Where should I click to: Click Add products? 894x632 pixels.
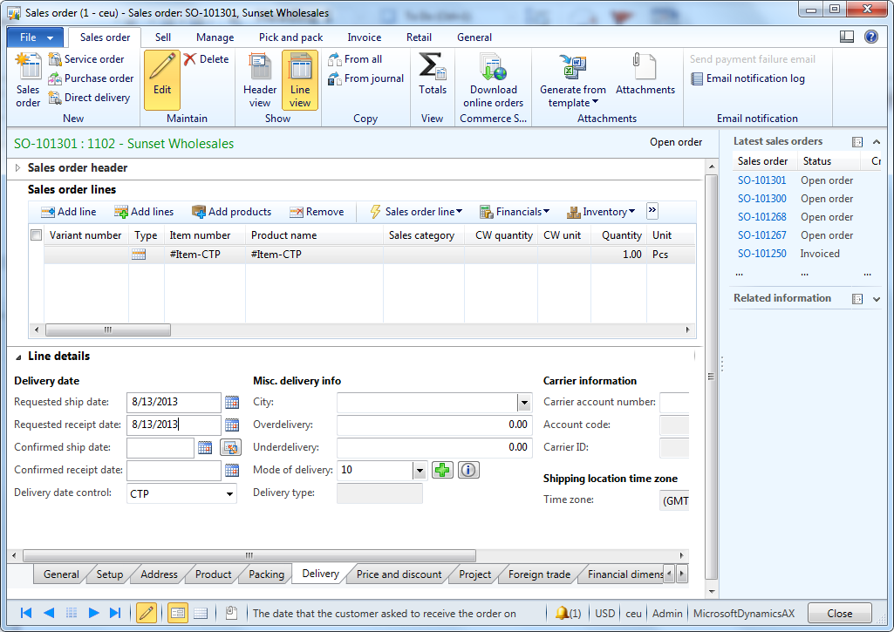[231, 212]
